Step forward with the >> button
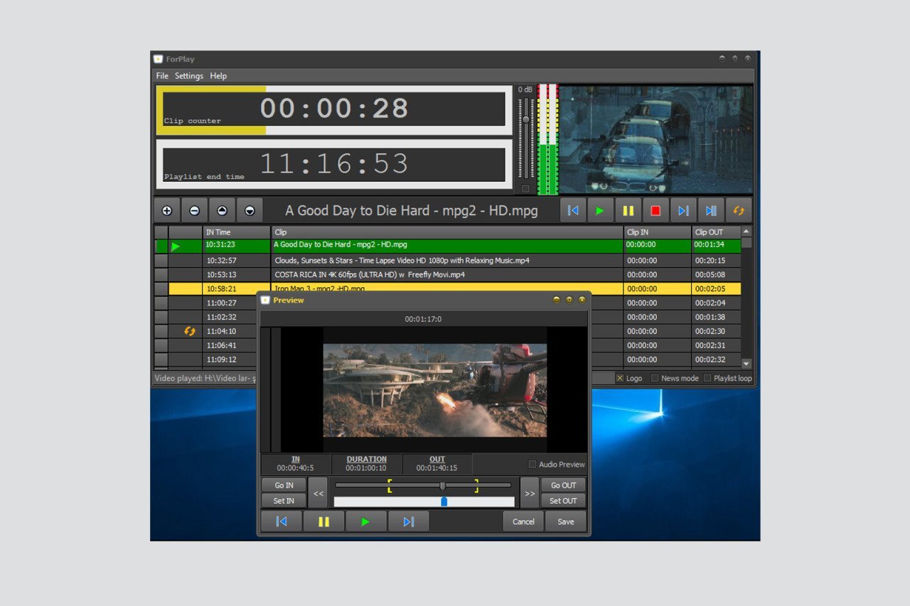Viewport: 910px width, 606px height. point(530,493)
